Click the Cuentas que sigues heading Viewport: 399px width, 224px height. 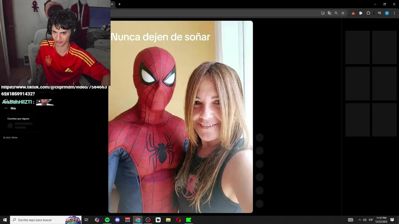point(18,119)
